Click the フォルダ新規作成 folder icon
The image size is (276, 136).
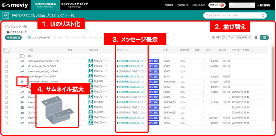pyautogui.click(x=29, y=37)
